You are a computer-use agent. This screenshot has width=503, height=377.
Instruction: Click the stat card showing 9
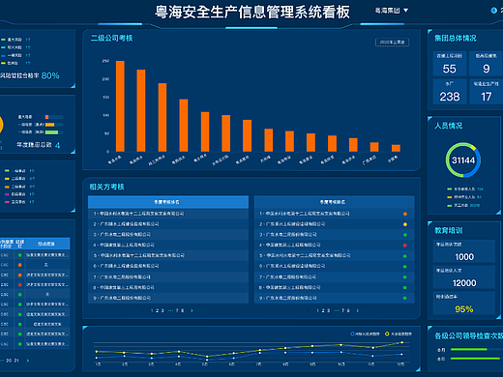click(486, 64)
